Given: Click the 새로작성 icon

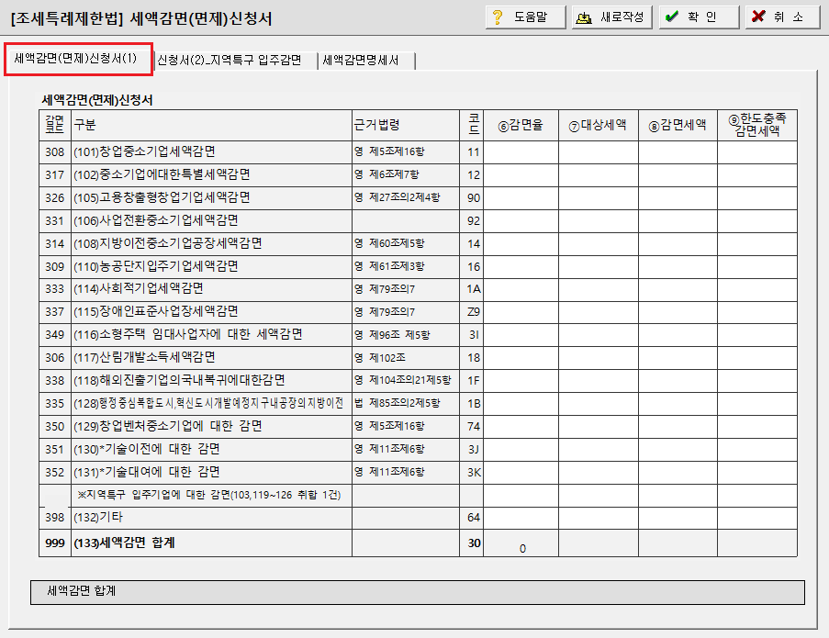Looking at the screenshot, I should 584,17.
